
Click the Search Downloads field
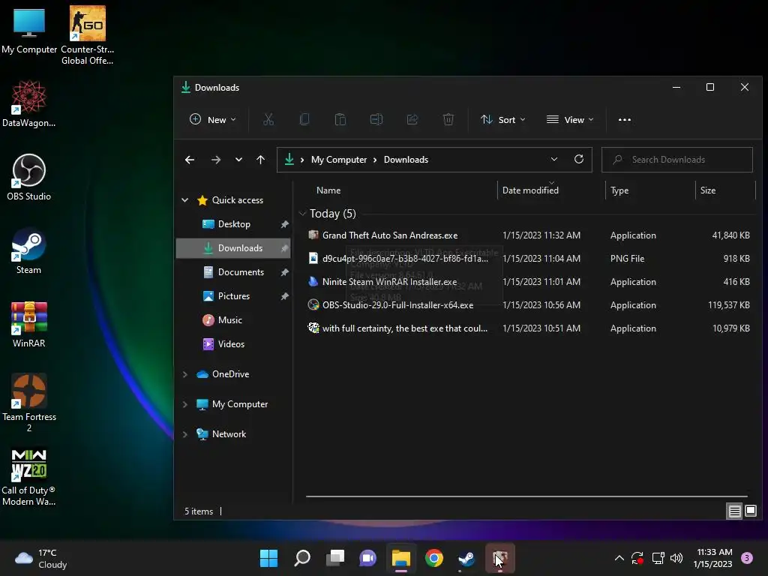[x=677, y=160]
